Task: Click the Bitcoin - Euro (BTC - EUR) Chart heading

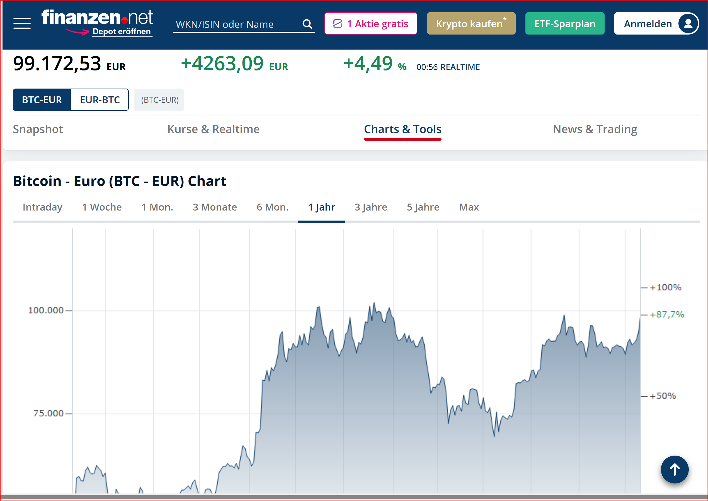Action: [120, 181]
